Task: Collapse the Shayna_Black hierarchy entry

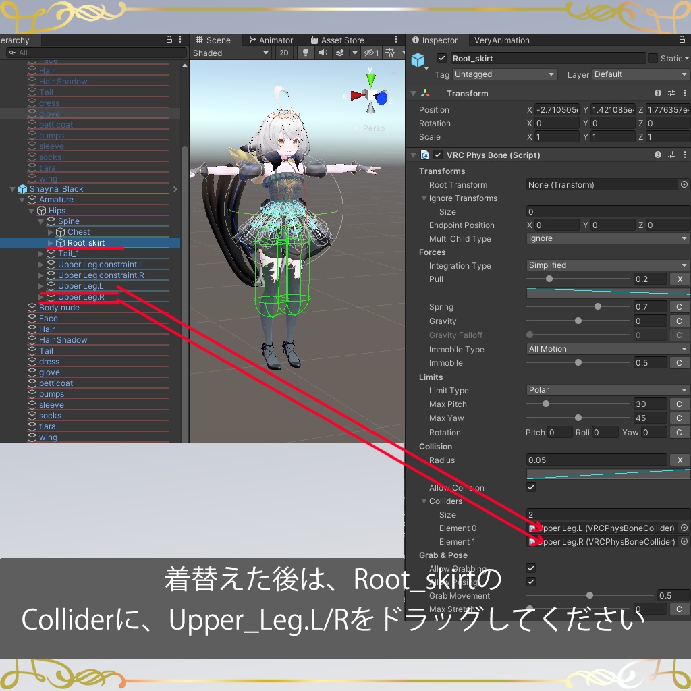Action: coord(12,188)
